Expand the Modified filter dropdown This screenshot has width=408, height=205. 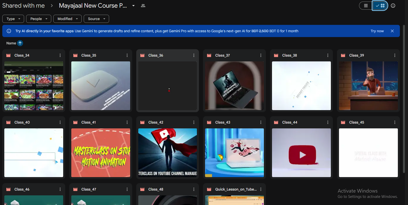tap(67, 19)
